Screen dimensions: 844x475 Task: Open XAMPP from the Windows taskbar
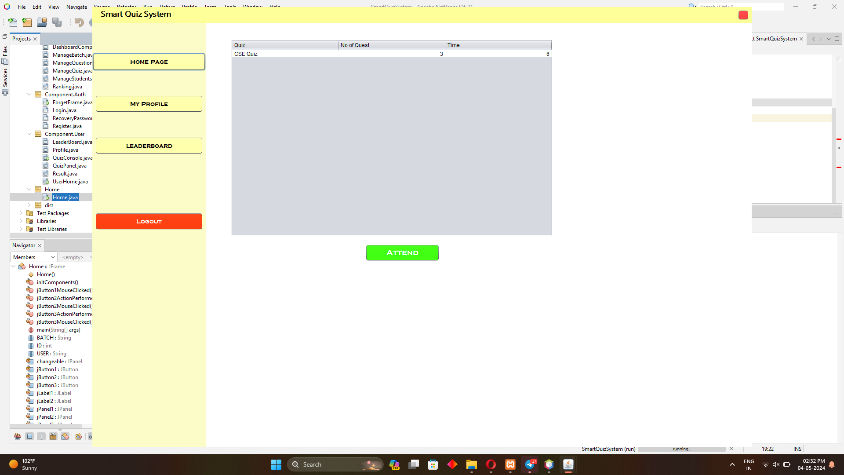[x=510, y=464]
